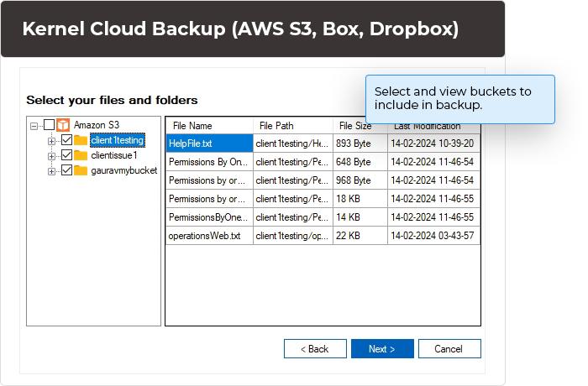Click the clientissue1 folder icon
588x386 pixels.
[81, 155]
